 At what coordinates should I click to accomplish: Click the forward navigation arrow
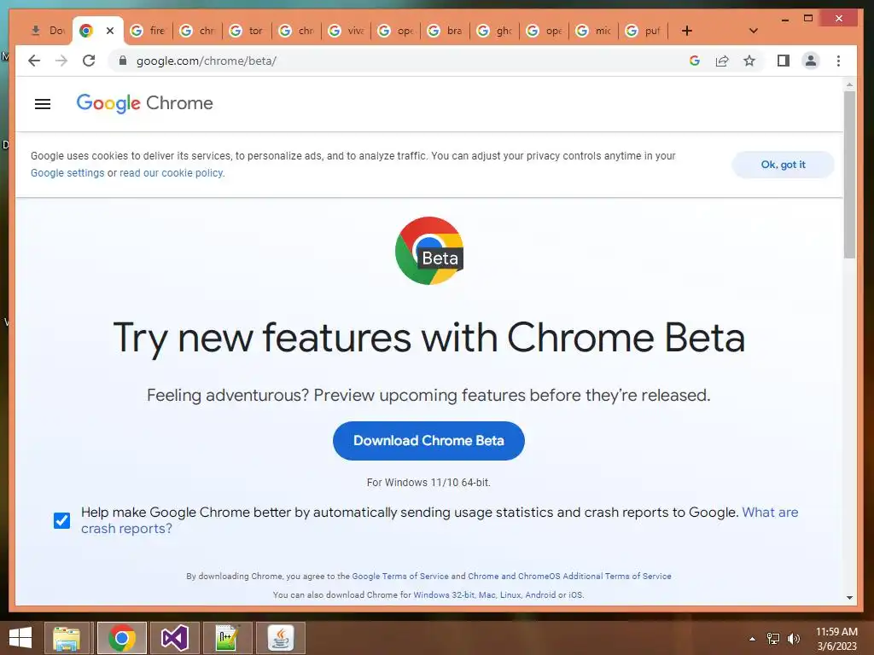click(x=61, y=61)
